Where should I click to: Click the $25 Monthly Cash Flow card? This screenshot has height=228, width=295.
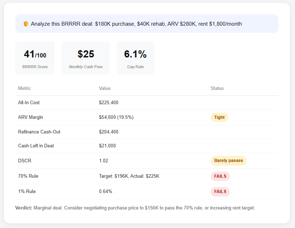(x=86, y=58)
